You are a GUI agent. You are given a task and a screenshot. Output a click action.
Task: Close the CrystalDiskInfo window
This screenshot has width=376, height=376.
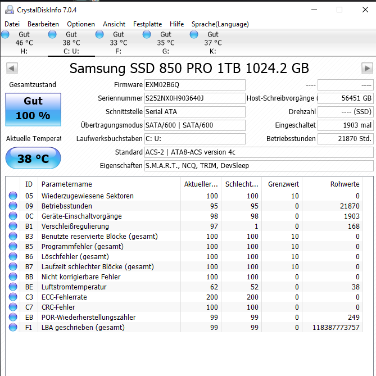pos(365,10)
